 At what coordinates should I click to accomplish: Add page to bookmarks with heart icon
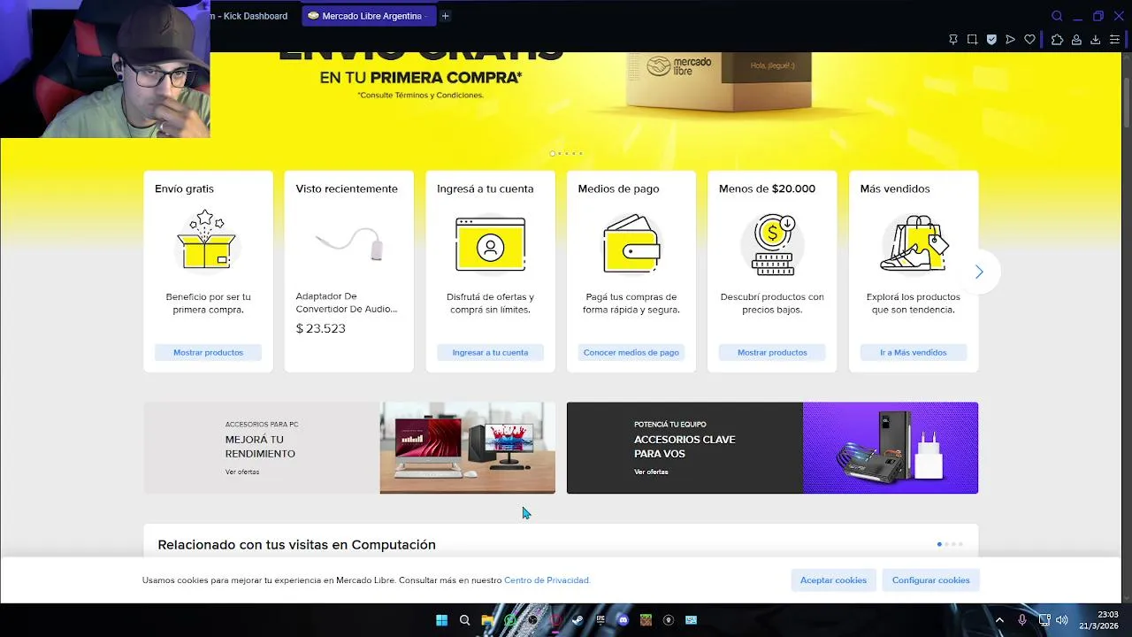point(1029,40)
